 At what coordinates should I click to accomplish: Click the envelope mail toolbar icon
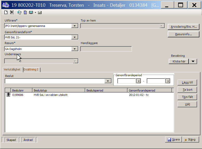[x=40, y=13]
